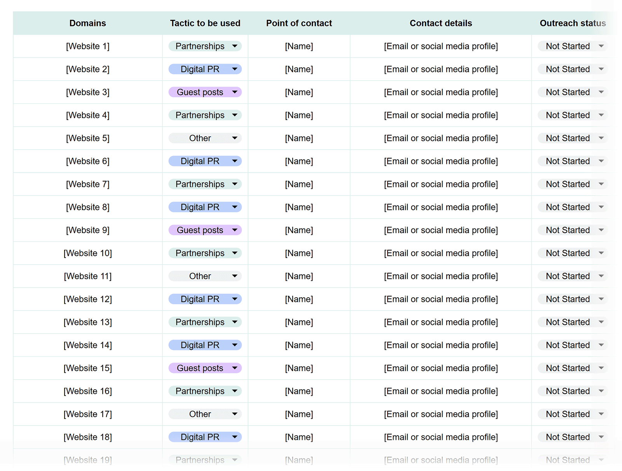Change the Not Started status for Website 13
The height and width of the screenshot is (471, 622).
coord(573,322)
